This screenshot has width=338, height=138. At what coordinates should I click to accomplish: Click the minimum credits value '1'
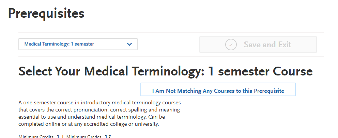click(x=58, y=137)
